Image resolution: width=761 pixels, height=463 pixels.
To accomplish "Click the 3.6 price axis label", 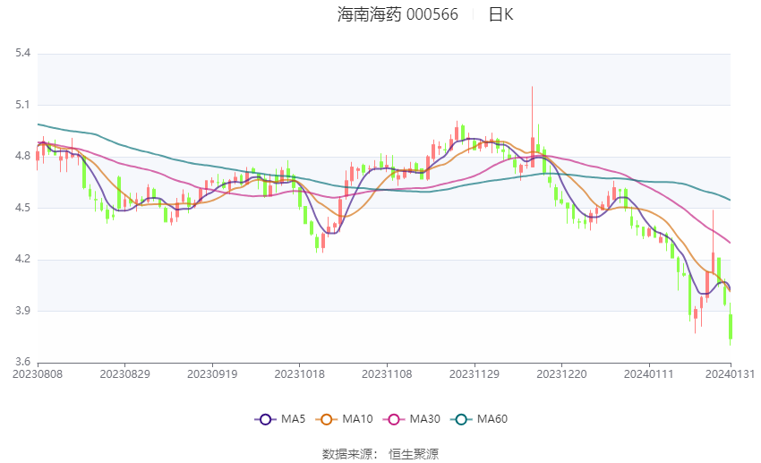I will click(x=22, y=362).
